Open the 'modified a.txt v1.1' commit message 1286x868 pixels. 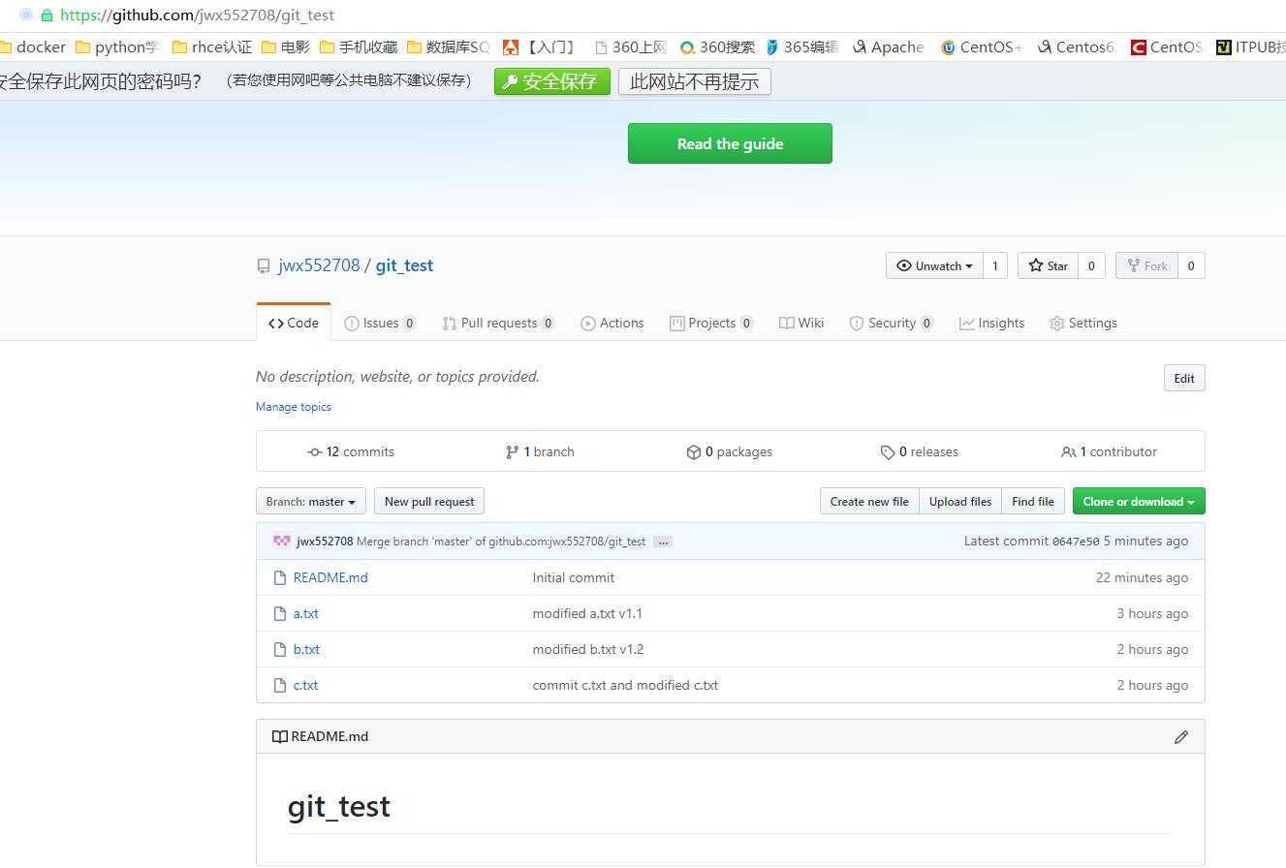click(x=587, y=613)
